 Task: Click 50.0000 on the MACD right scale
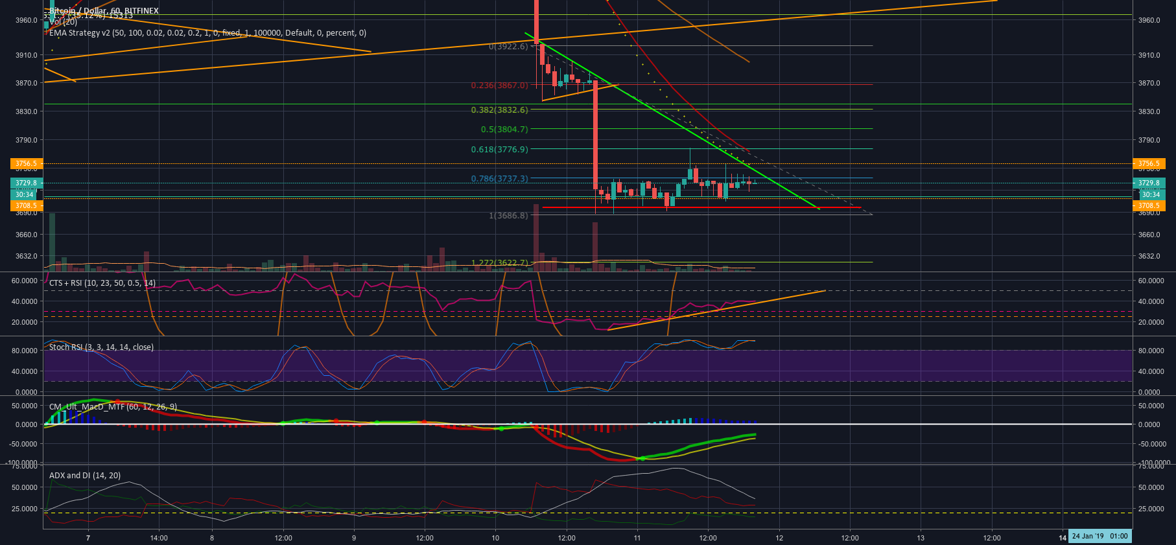tap(1151, 406)
